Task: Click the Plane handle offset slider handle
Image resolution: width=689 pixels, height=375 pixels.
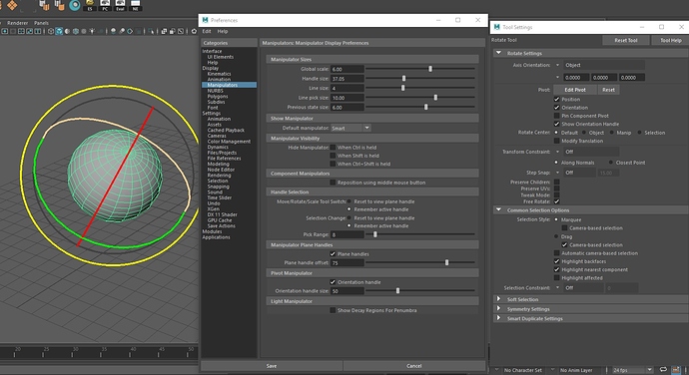Action: tap(447, 262)
